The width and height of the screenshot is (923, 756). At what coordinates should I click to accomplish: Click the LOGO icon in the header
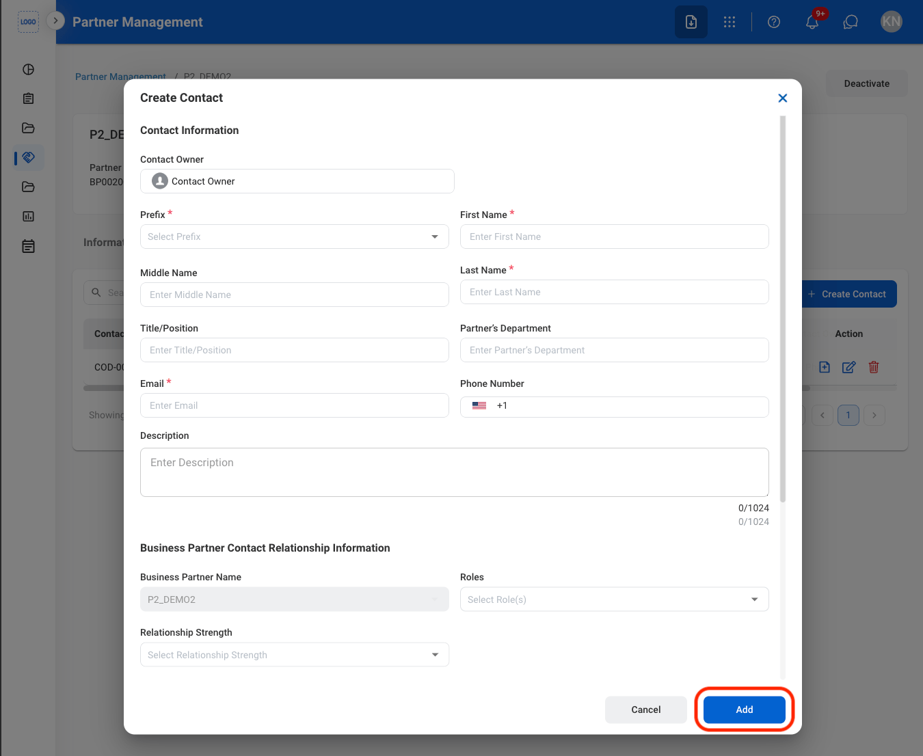pyautogui.click(x=28, y=22)
